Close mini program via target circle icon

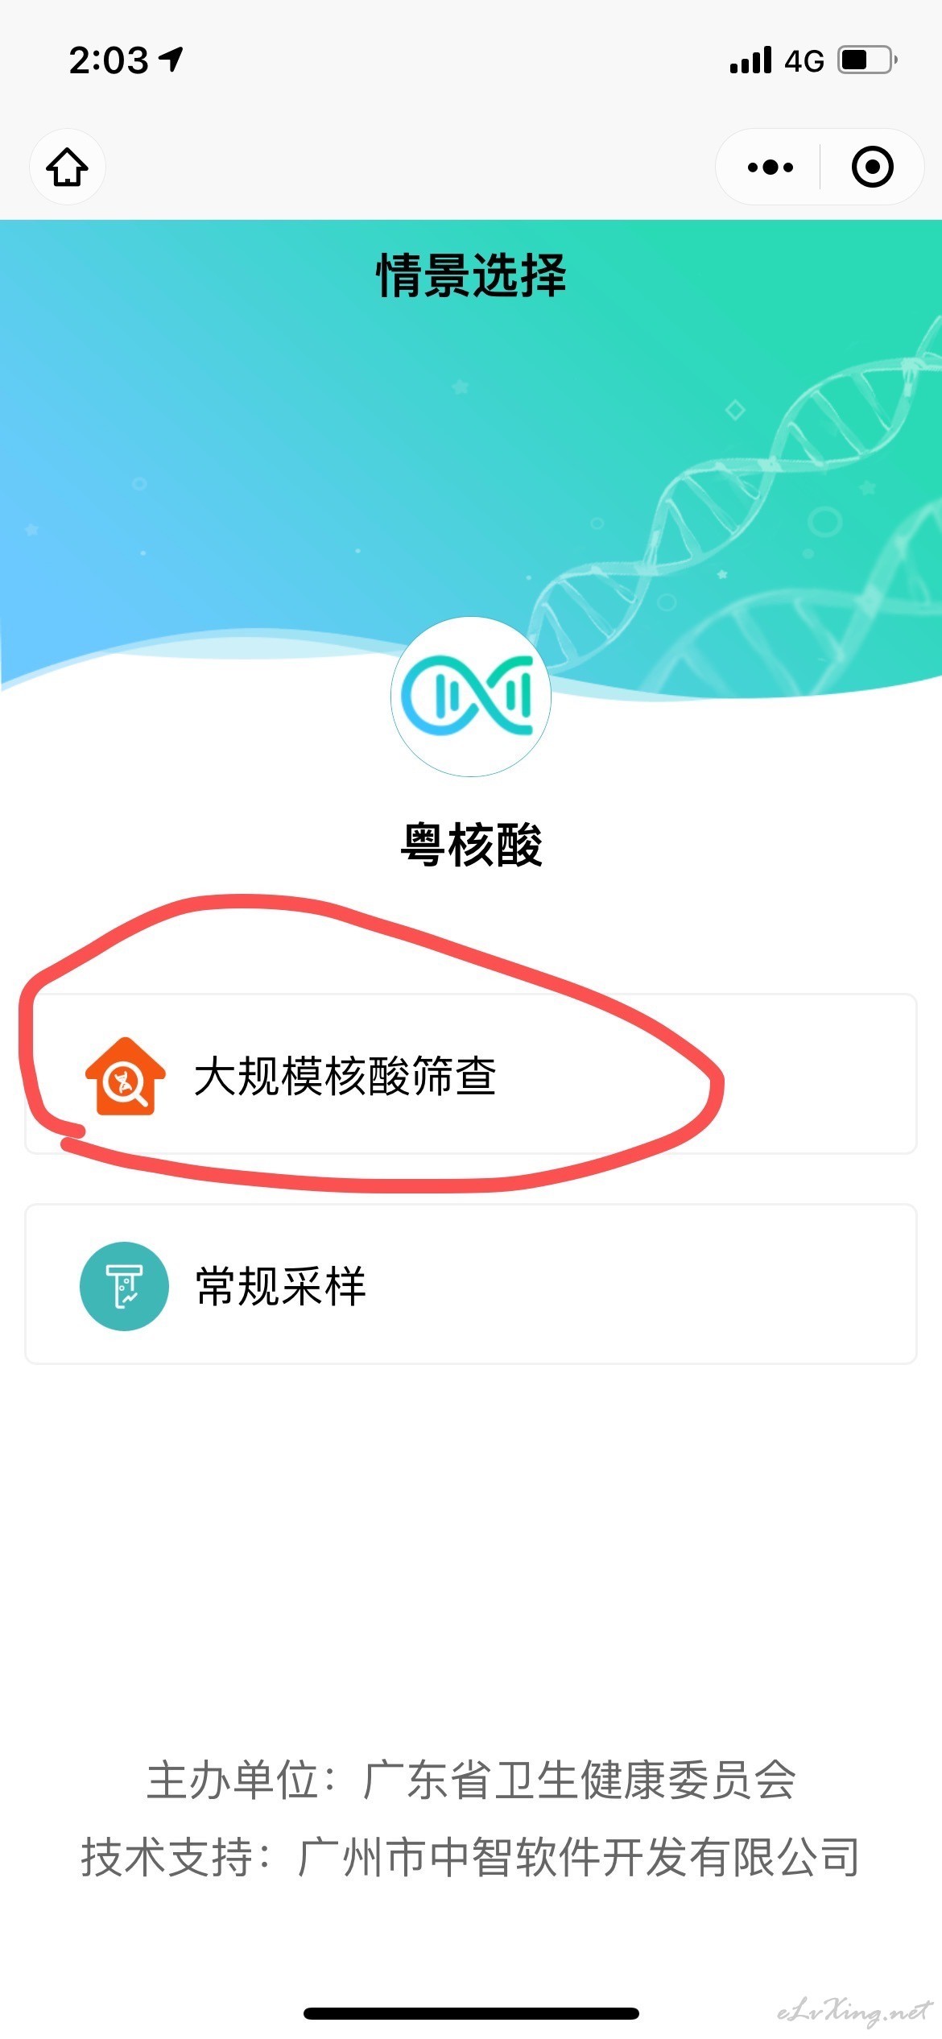click(873, 167)
